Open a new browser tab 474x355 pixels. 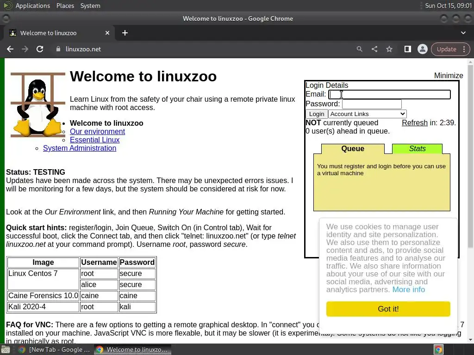pos(125,33)
